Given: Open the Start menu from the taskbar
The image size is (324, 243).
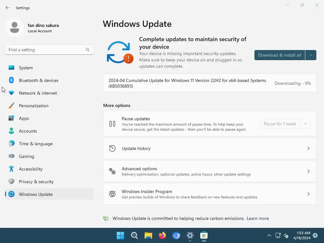Looking at the screenshot, I should [x=121, y=235].
